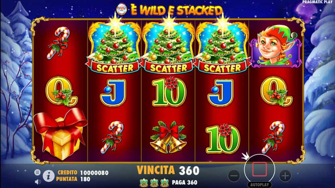Mute the game sound speaker icon
Image resolution: width=335 pixels, height=188 pixels.
point(38,182)
